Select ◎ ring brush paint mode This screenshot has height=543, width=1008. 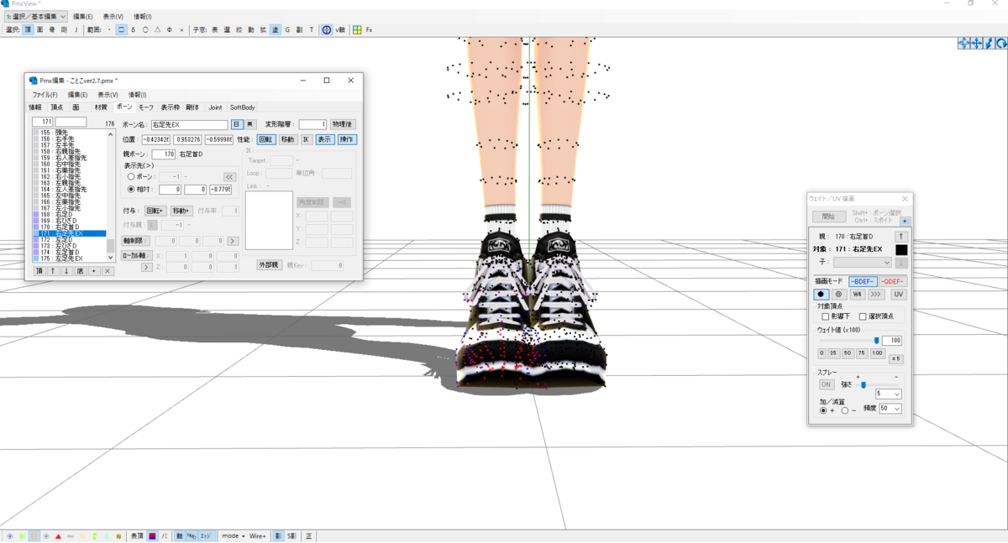click(838, 295)
